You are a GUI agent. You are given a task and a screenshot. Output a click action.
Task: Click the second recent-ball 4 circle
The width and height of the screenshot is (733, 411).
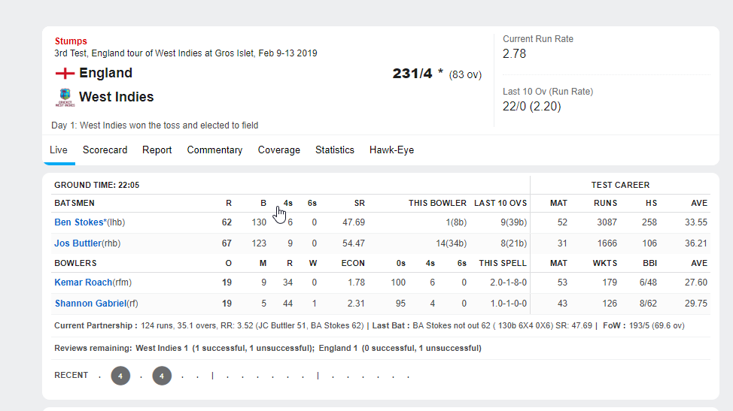pos(162,376)
